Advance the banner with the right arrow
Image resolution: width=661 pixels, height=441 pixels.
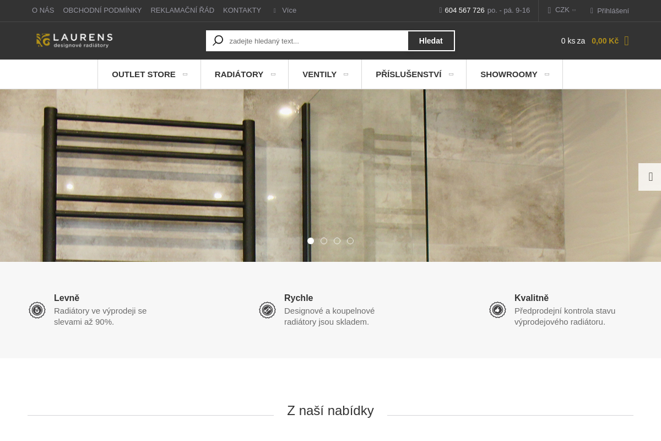(x=651, y=176)
